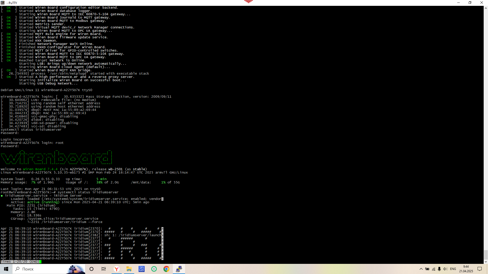Click the red pull-down handle at top
The image size is (488, 274).
[x=249, y=2]
